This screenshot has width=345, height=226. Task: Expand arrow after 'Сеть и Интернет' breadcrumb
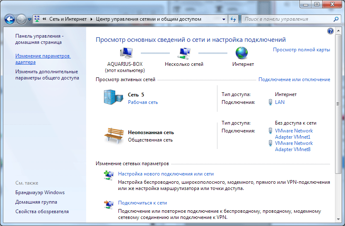92,19
